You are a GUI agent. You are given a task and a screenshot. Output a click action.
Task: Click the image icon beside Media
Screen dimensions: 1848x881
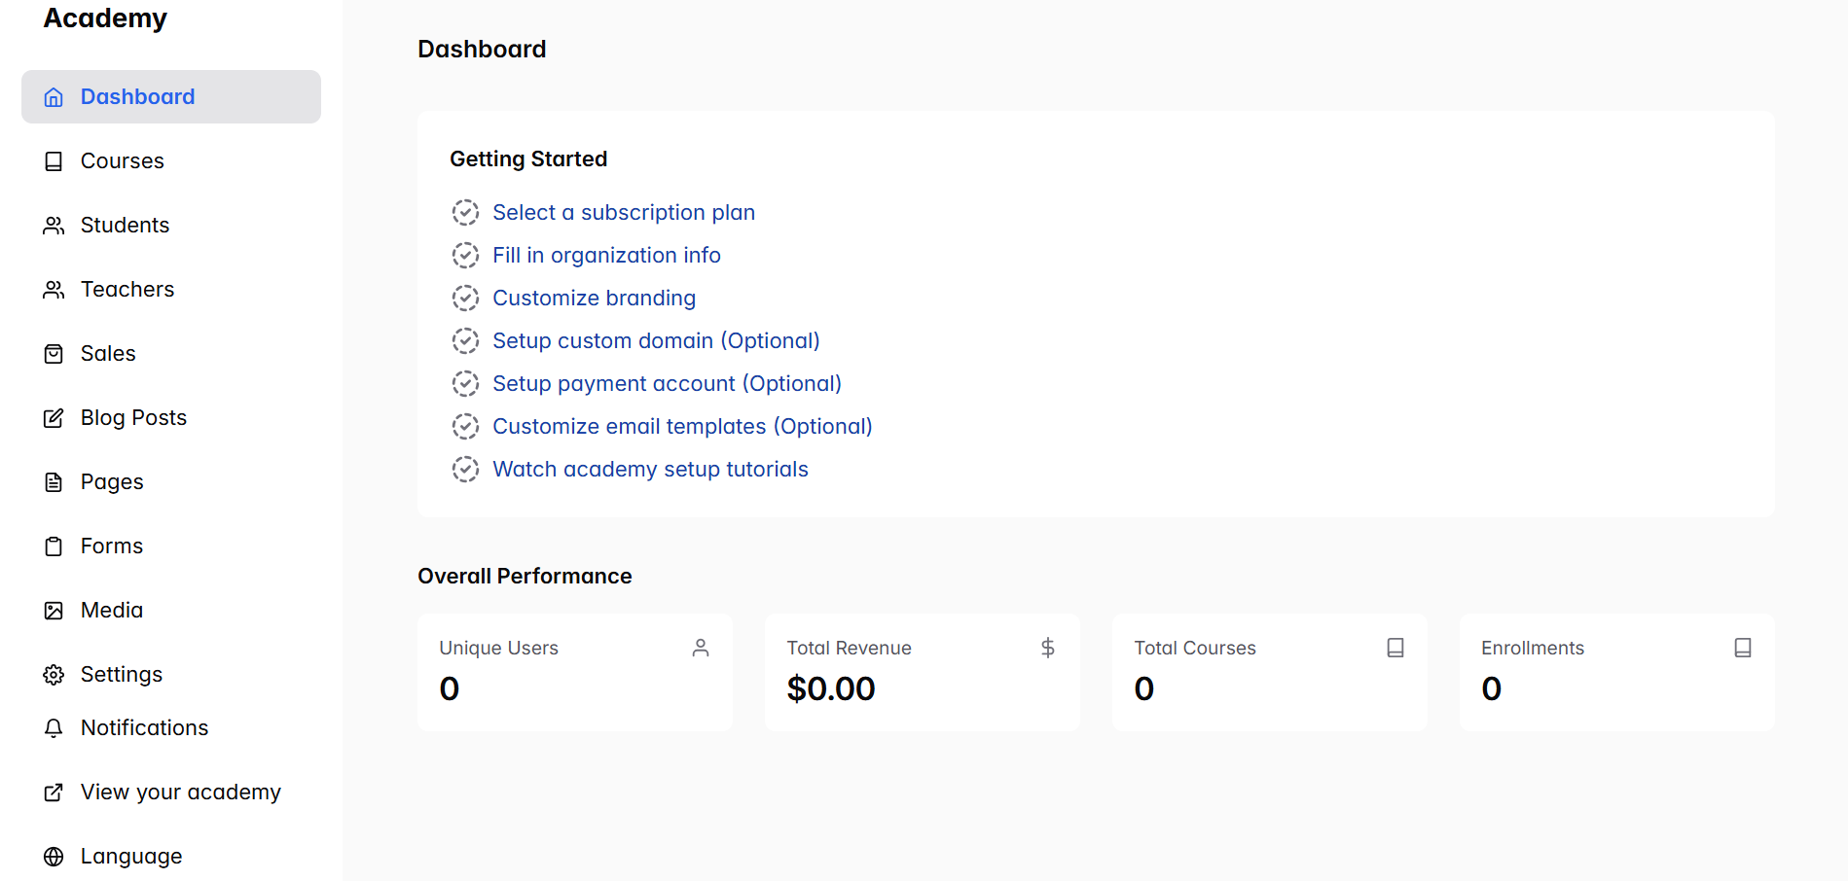click(x=54, y=611)
